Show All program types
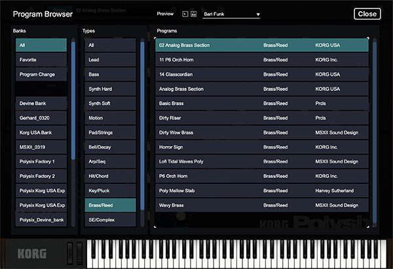The width and height of the screenshot is (393, 269). point(110,45)
